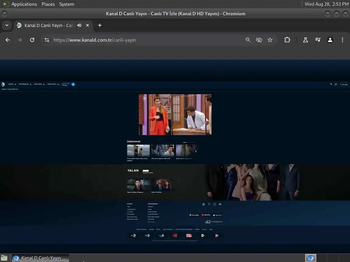The image size is (350, 262).
Task: Expand the third site nav dropdown
Action: [x=39, y=84]
